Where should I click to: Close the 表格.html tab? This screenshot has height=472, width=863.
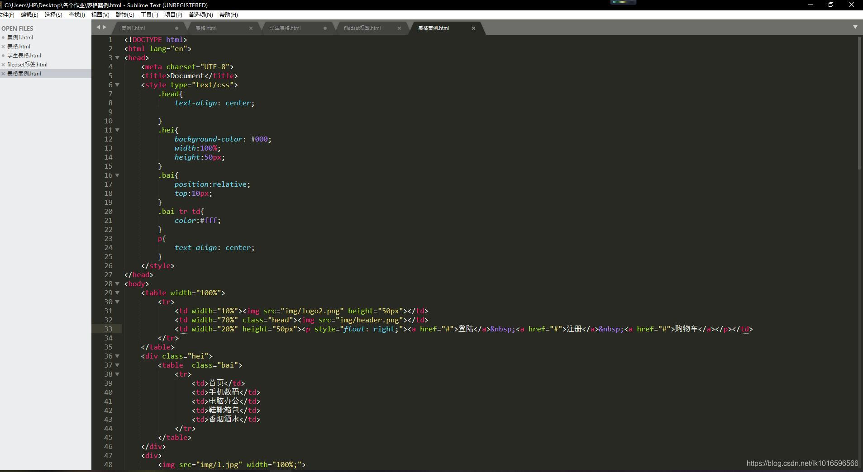click(251, 28)
